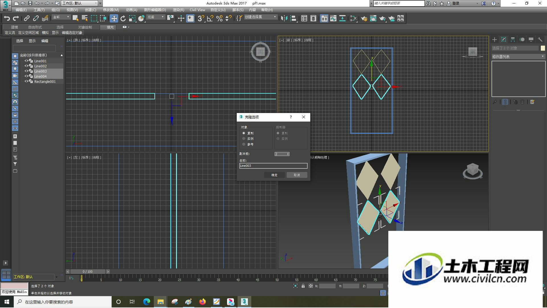Open bottom 工作区: 默认 dropdown
This screenshot has height=308, width=547.
pos(36,277)
